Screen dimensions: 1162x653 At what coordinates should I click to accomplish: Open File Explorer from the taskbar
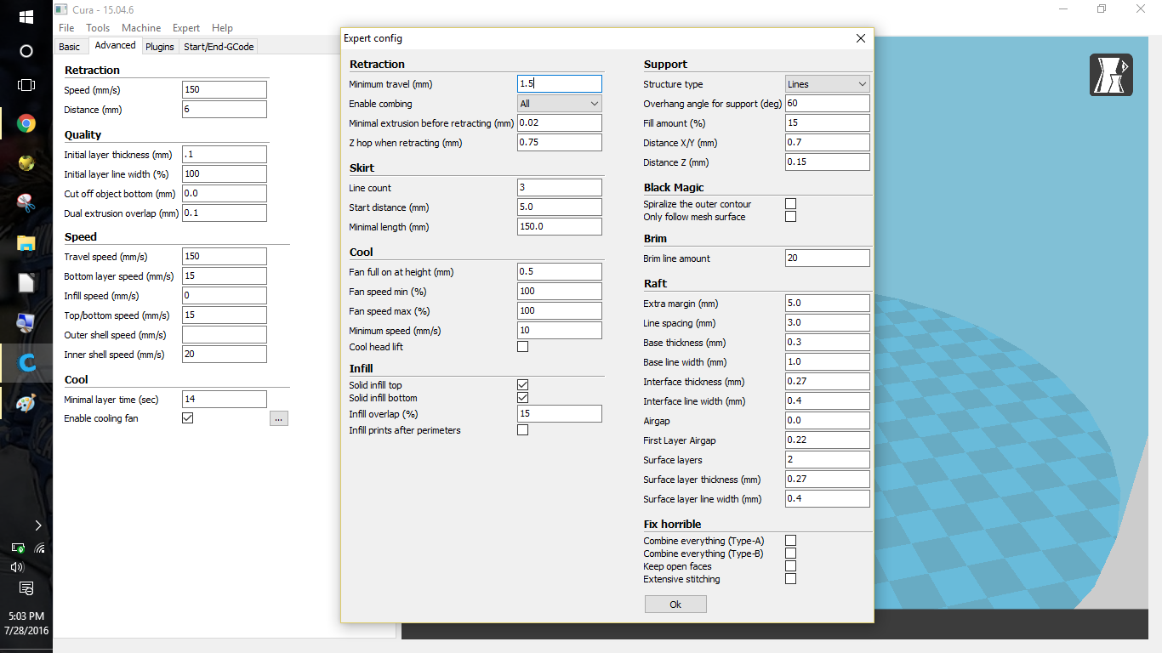click(26, 244)
